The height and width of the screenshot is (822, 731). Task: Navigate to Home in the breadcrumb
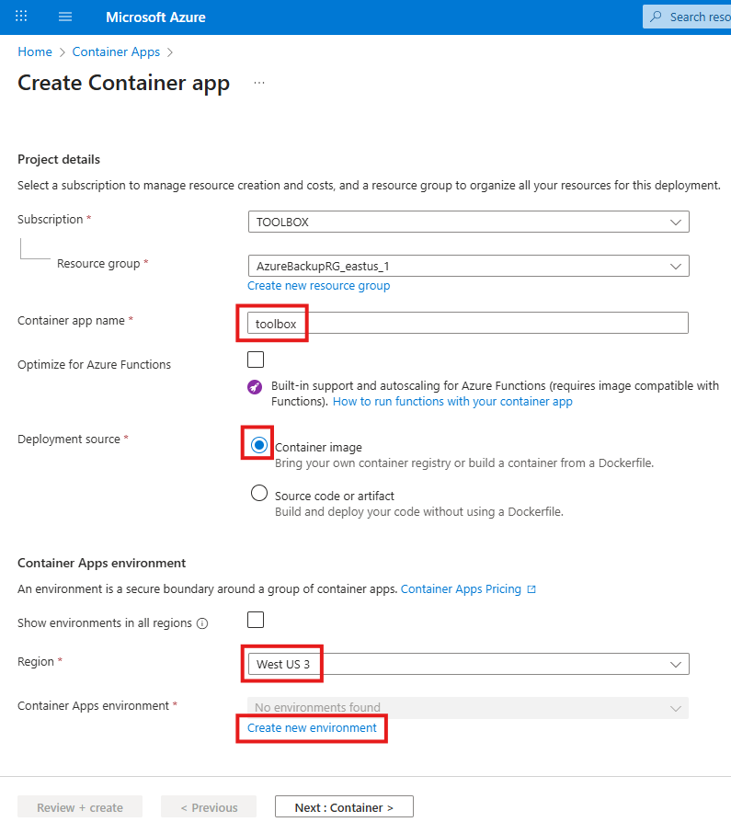[34, 51]
